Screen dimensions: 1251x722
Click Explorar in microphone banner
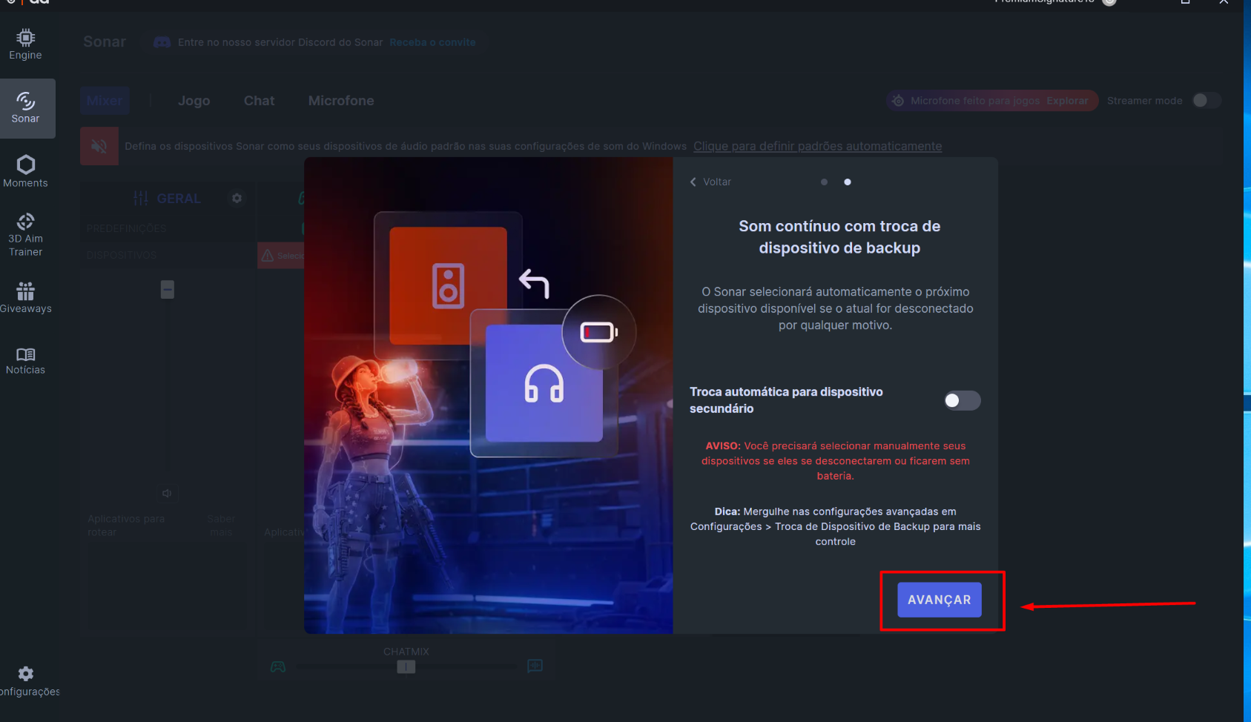[1067, 101]
